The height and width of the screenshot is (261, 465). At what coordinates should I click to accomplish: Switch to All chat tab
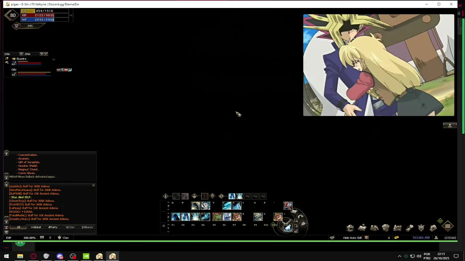[x=18, y=227]
